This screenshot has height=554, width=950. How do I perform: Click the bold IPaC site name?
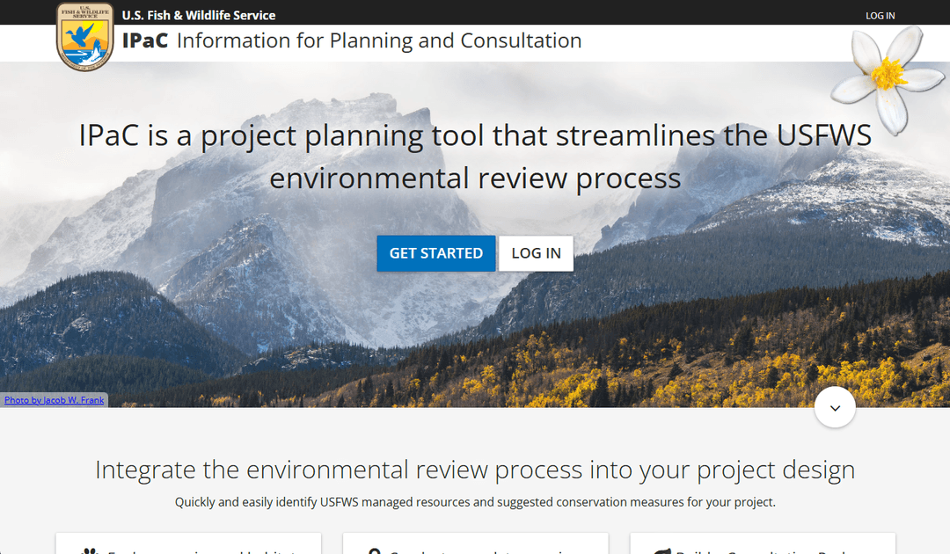pyautogui.click(x=145, y=41)
